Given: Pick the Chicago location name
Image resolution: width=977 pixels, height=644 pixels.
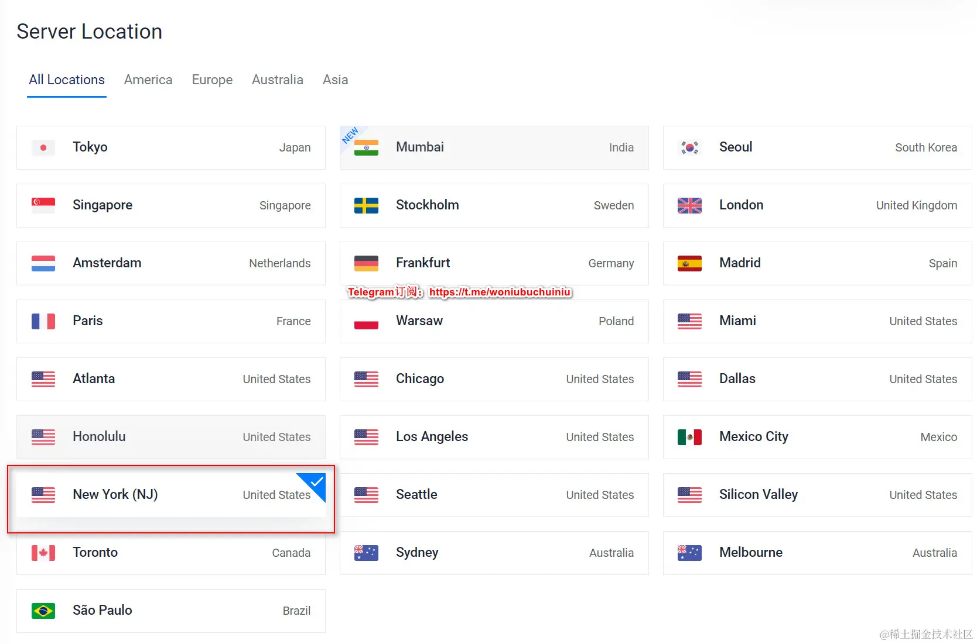Looking at the screenshot, I should point(420,379).
